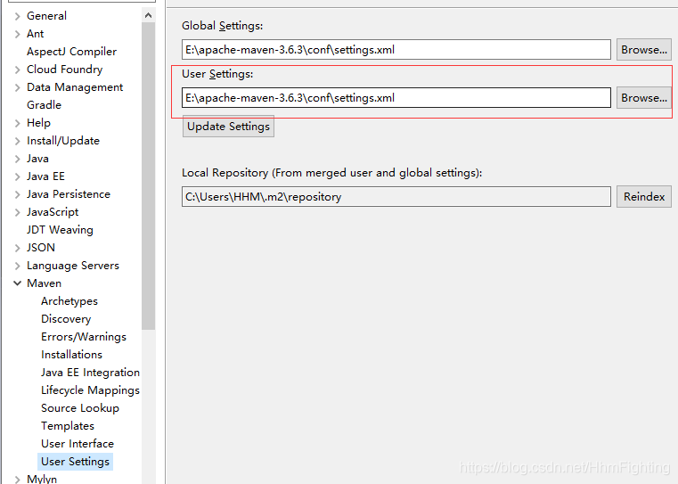Expand the Ant preferences node
Image resolution: width=678 pixels, height=484 pixels.
(17, 34)
